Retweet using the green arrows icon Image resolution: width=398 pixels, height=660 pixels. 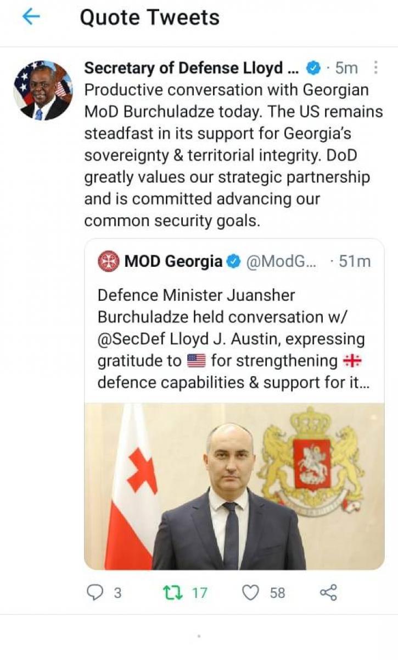click(x=174, y=592)
